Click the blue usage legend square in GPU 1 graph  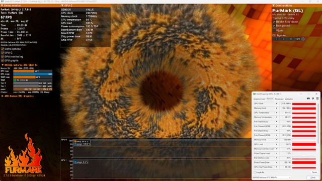click(75, 162)
